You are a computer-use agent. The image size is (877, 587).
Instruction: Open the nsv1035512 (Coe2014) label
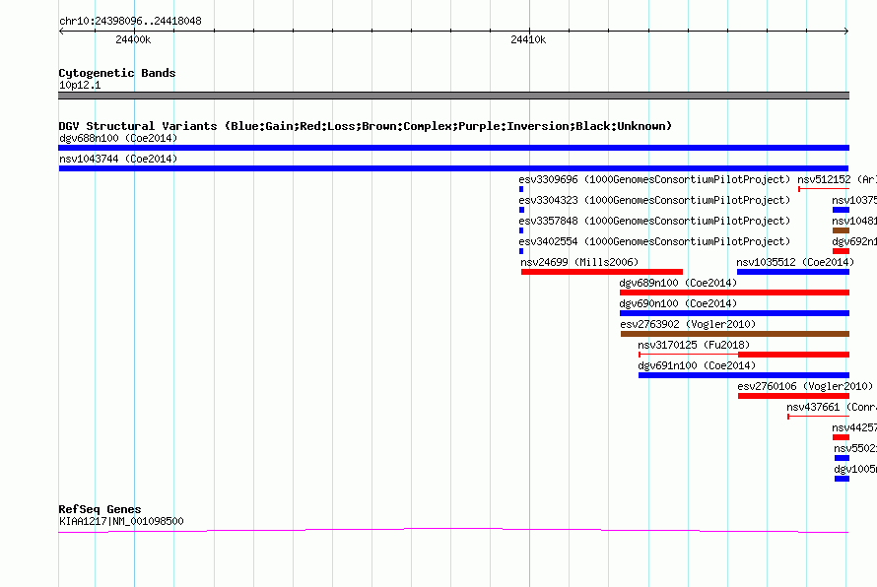795,262
